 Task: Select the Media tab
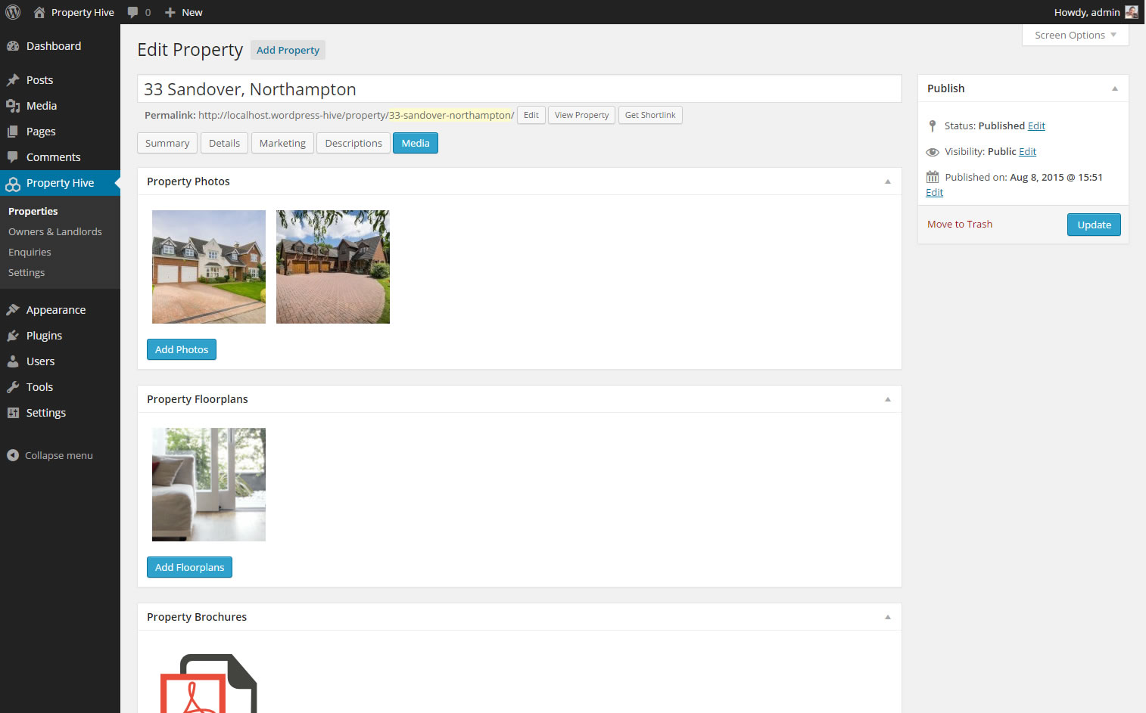[416, 143]
